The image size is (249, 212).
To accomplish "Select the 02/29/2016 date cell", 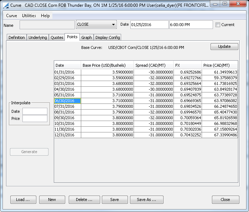I will click(67, 78).
